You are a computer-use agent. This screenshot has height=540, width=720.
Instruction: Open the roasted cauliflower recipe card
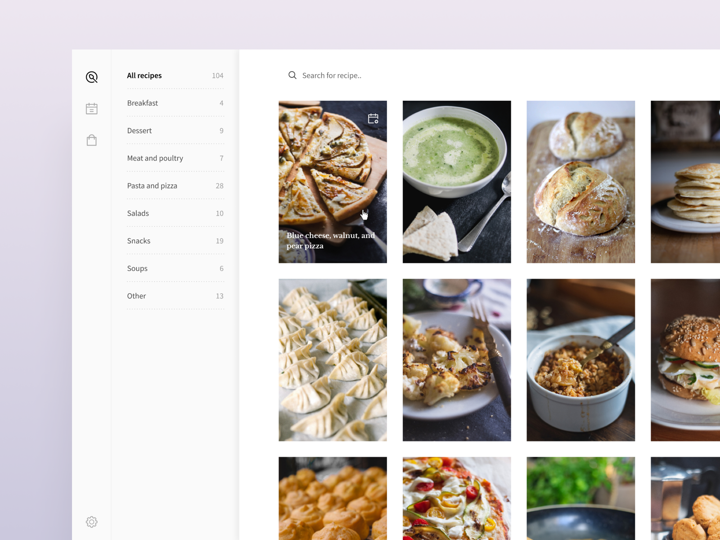coord(457,360)
